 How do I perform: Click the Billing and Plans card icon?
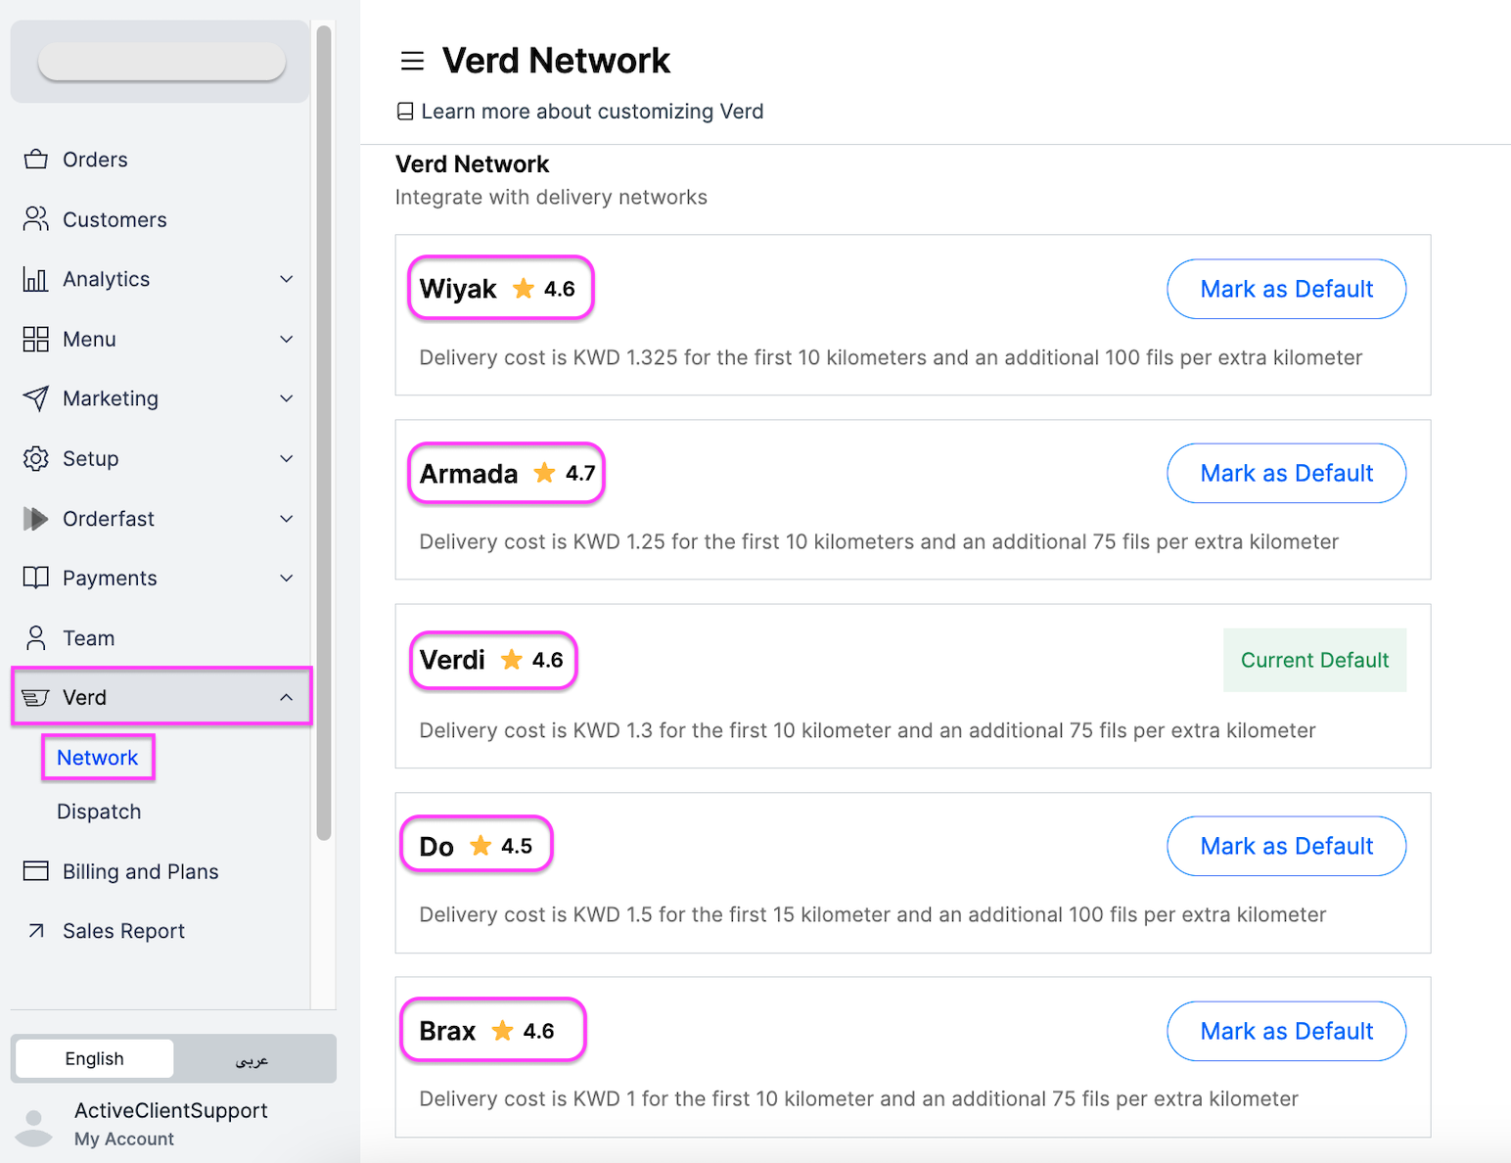click(36, 871)
